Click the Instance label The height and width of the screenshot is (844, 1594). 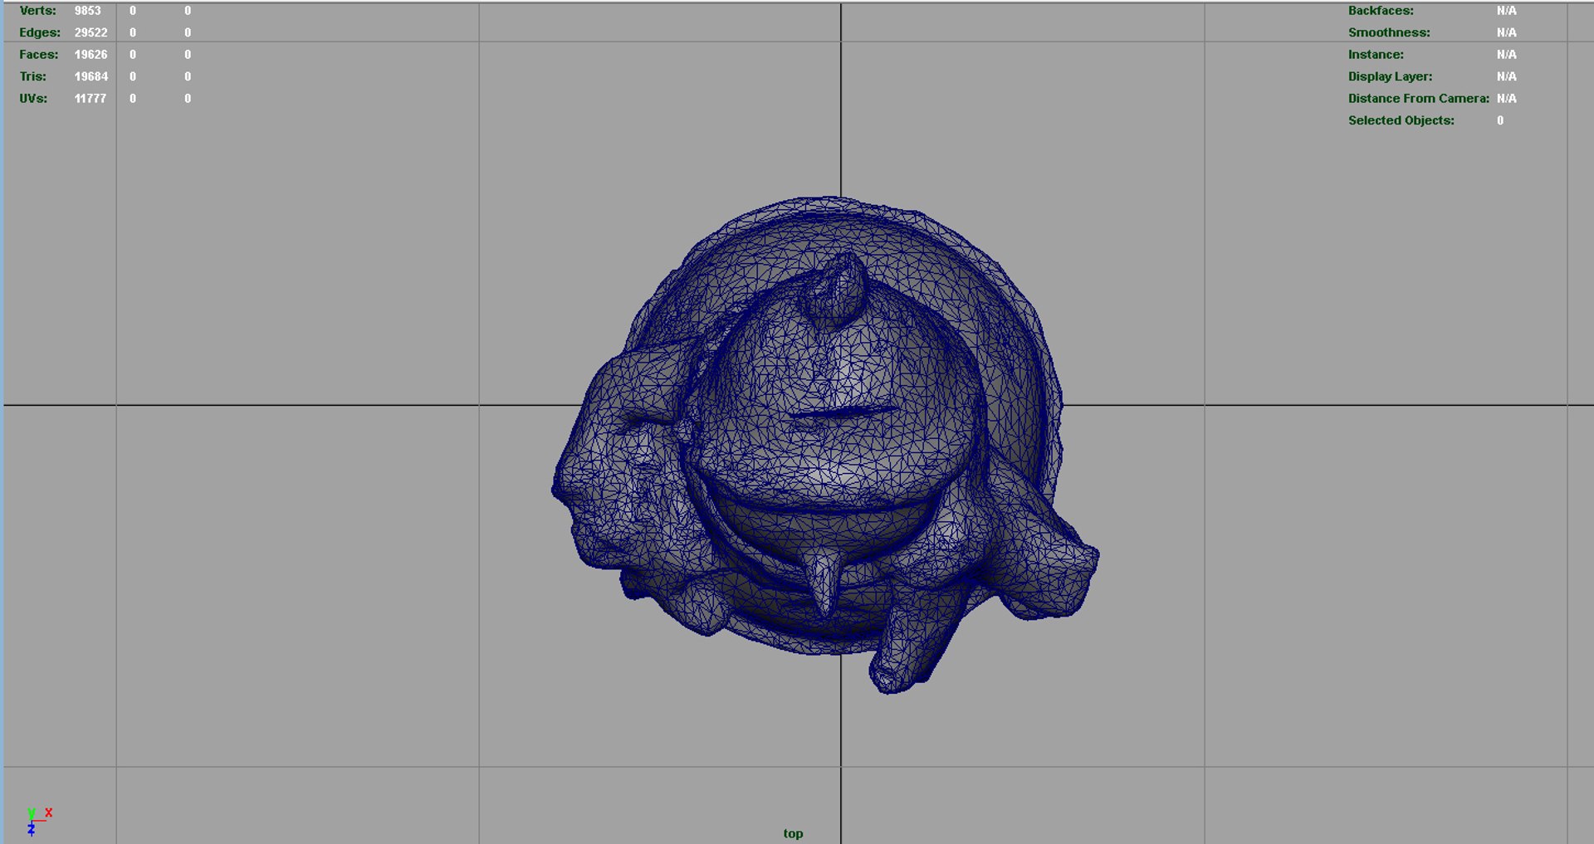pyautogui.click(x=1376, y=54)
